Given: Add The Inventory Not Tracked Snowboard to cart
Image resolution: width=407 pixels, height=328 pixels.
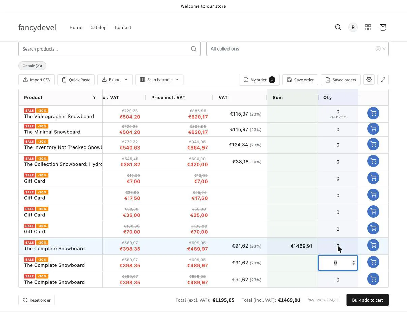Looking at the screenshot, I should coord(373,144).
